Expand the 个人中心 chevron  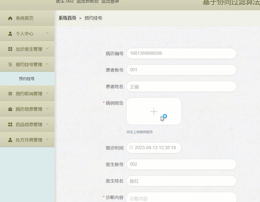click(47, 33)
